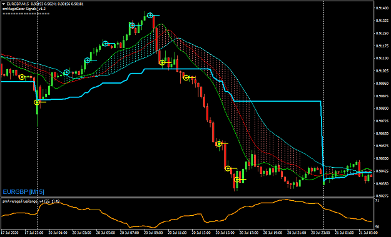Open the chart dropdown triangle beside EURGBP,M15

click(x=4, y=4)
